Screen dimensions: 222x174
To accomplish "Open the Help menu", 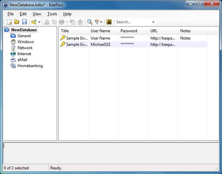I will pos(67,14).
